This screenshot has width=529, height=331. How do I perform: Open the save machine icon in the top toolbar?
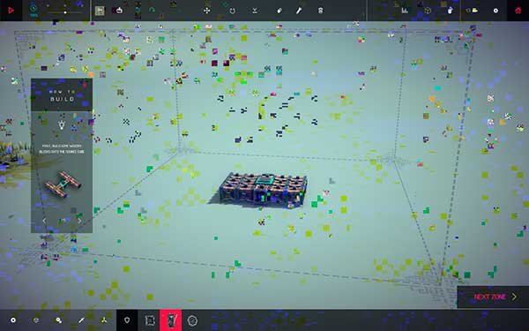(x=100, y=11)
